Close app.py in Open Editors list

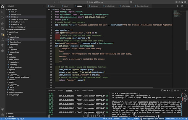coord(7,17)
